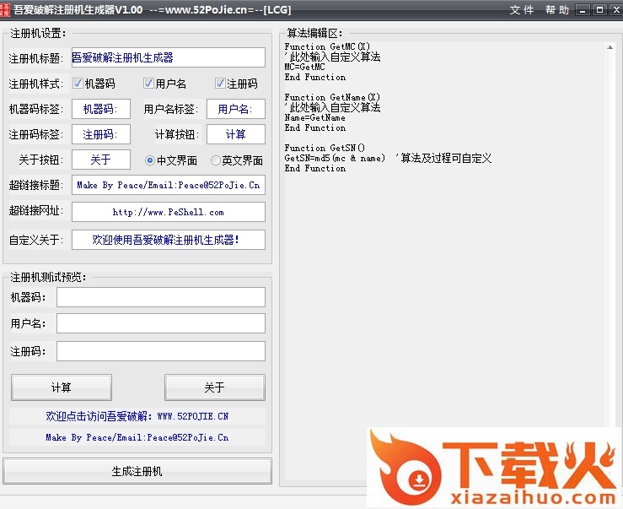623x509 pixels.
Task: Click the 注册机标题 text field
Action: pyautogui.click(x=168, y=57)
